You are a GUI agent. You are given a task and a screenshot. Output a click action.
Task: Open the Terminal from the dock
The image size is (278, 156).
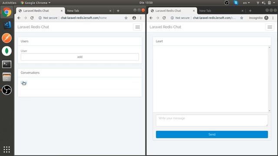tap(7, 64)
